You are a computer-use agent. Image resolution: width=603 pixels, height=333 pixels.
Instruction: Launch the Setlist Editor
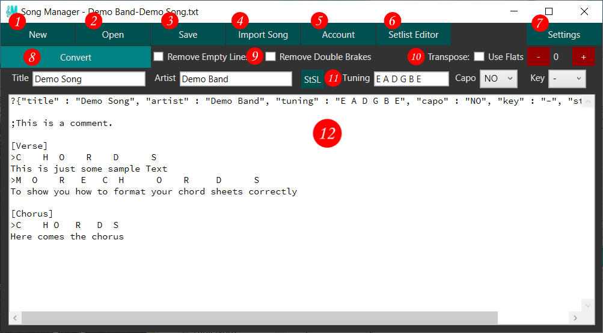point(413,35)
